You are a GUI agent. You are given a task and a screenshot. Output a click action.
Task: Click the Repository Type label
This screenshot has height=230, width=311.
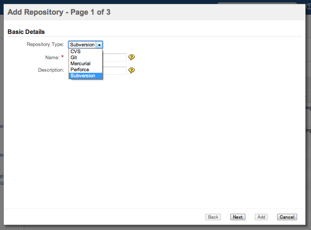pos(45,44)
